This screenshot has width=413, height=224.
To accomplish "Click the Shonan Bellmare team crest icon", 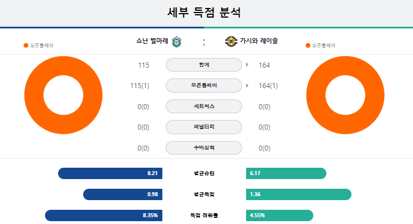I will (177, 42).
